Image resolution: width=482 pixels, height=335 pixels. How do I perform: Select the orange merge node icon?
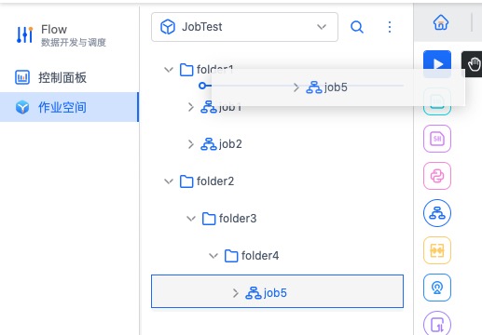point(437,250)
